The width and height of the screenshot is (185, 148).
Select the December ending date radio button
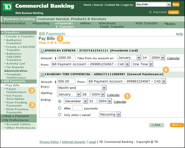60,101
